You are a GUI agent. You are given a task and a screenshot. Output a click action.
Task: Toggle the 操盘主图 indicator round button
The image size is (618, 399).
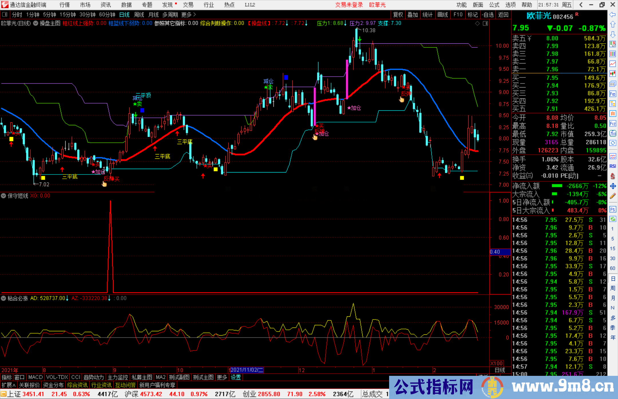[x=36, y=23]
